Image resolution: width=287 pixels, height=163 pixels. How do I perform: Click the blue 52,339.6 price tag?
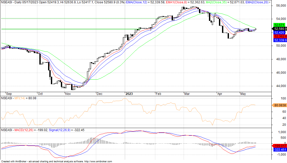[280, 40]
